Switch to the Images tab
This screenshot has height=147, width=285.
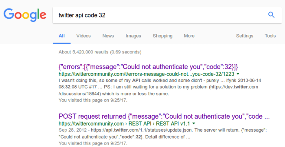pyautogui.click(x=133, y=36)
